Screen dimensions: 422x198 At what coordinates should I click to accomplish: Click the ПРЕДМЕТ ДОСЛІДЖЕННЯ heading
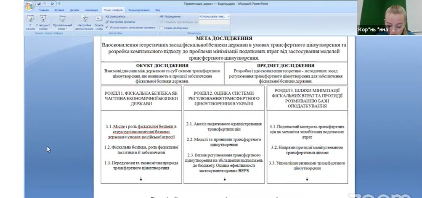(286, 65)
